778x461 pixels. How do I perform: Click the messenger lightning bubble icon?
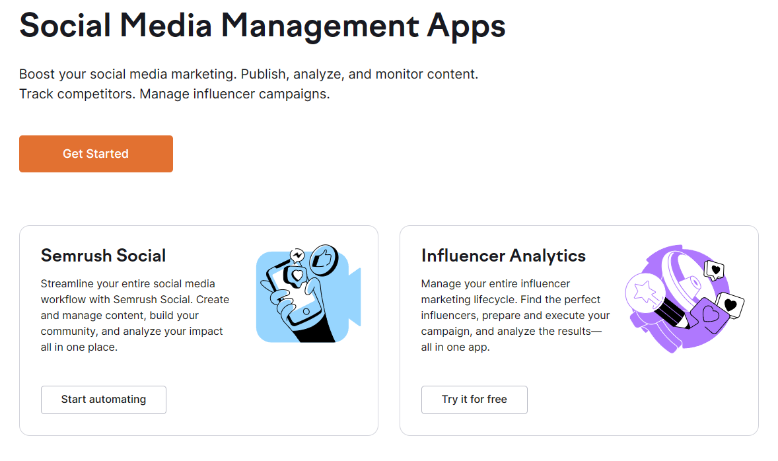click(x=297, y=255)
